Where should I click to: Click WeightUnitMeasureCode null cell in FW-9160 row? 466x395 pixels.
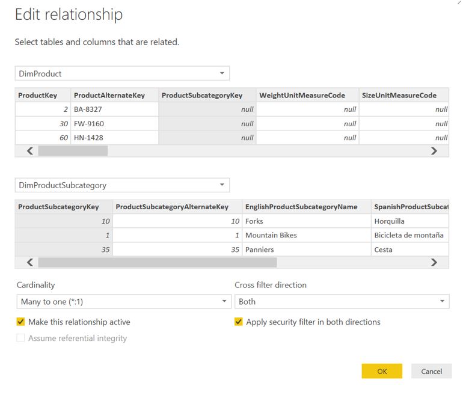click(308, 124)
